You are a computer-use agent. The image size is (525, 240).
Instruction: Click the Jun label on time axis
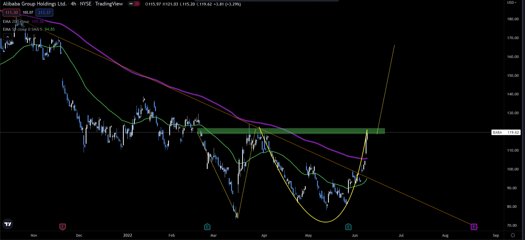(x=355, y=235)
